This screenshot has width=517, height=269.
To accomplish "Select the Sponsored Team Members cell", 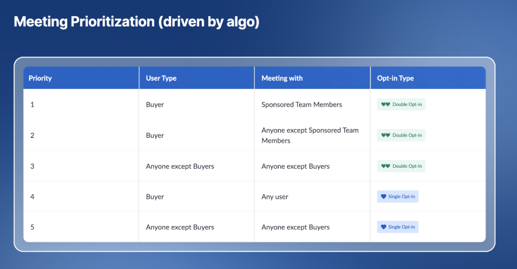I will pyautogui.click(x=301, y=105).
